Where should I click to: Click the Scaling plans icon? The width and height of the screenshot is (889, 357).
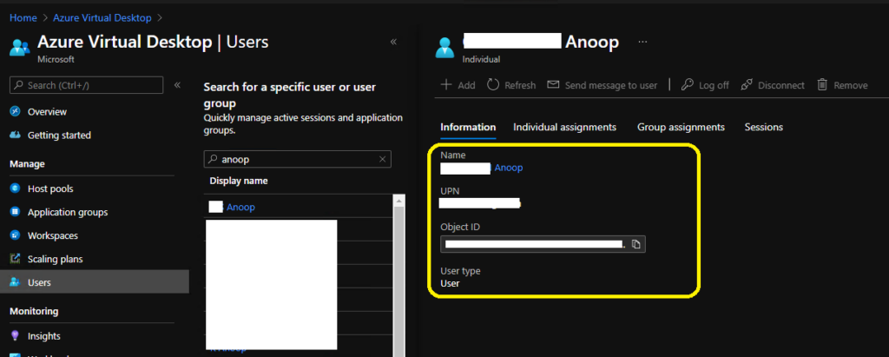pos(16,259)
